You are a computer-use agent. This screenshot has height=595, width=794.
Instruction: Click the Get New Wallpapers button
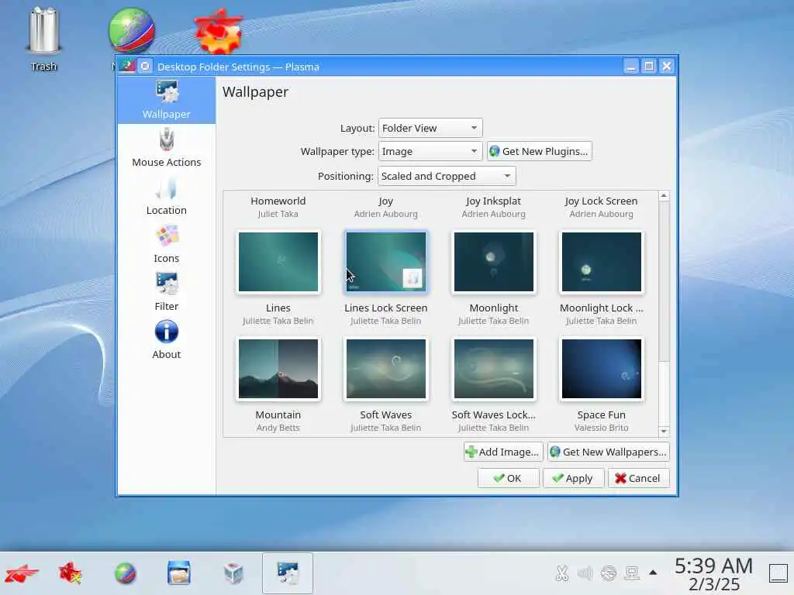[x=608, y=452]
